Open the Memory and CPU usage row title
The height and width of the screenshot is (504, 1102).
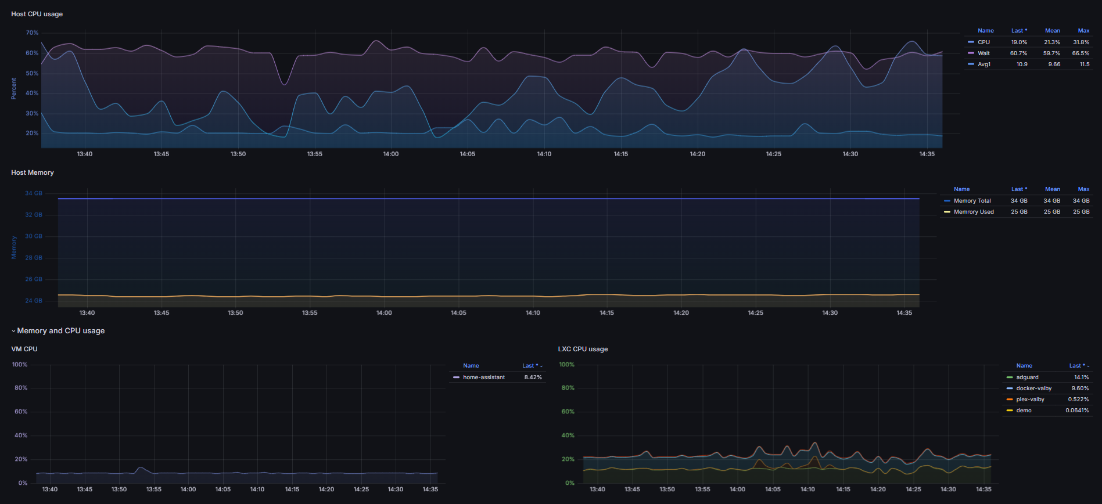tap(61, 331)
